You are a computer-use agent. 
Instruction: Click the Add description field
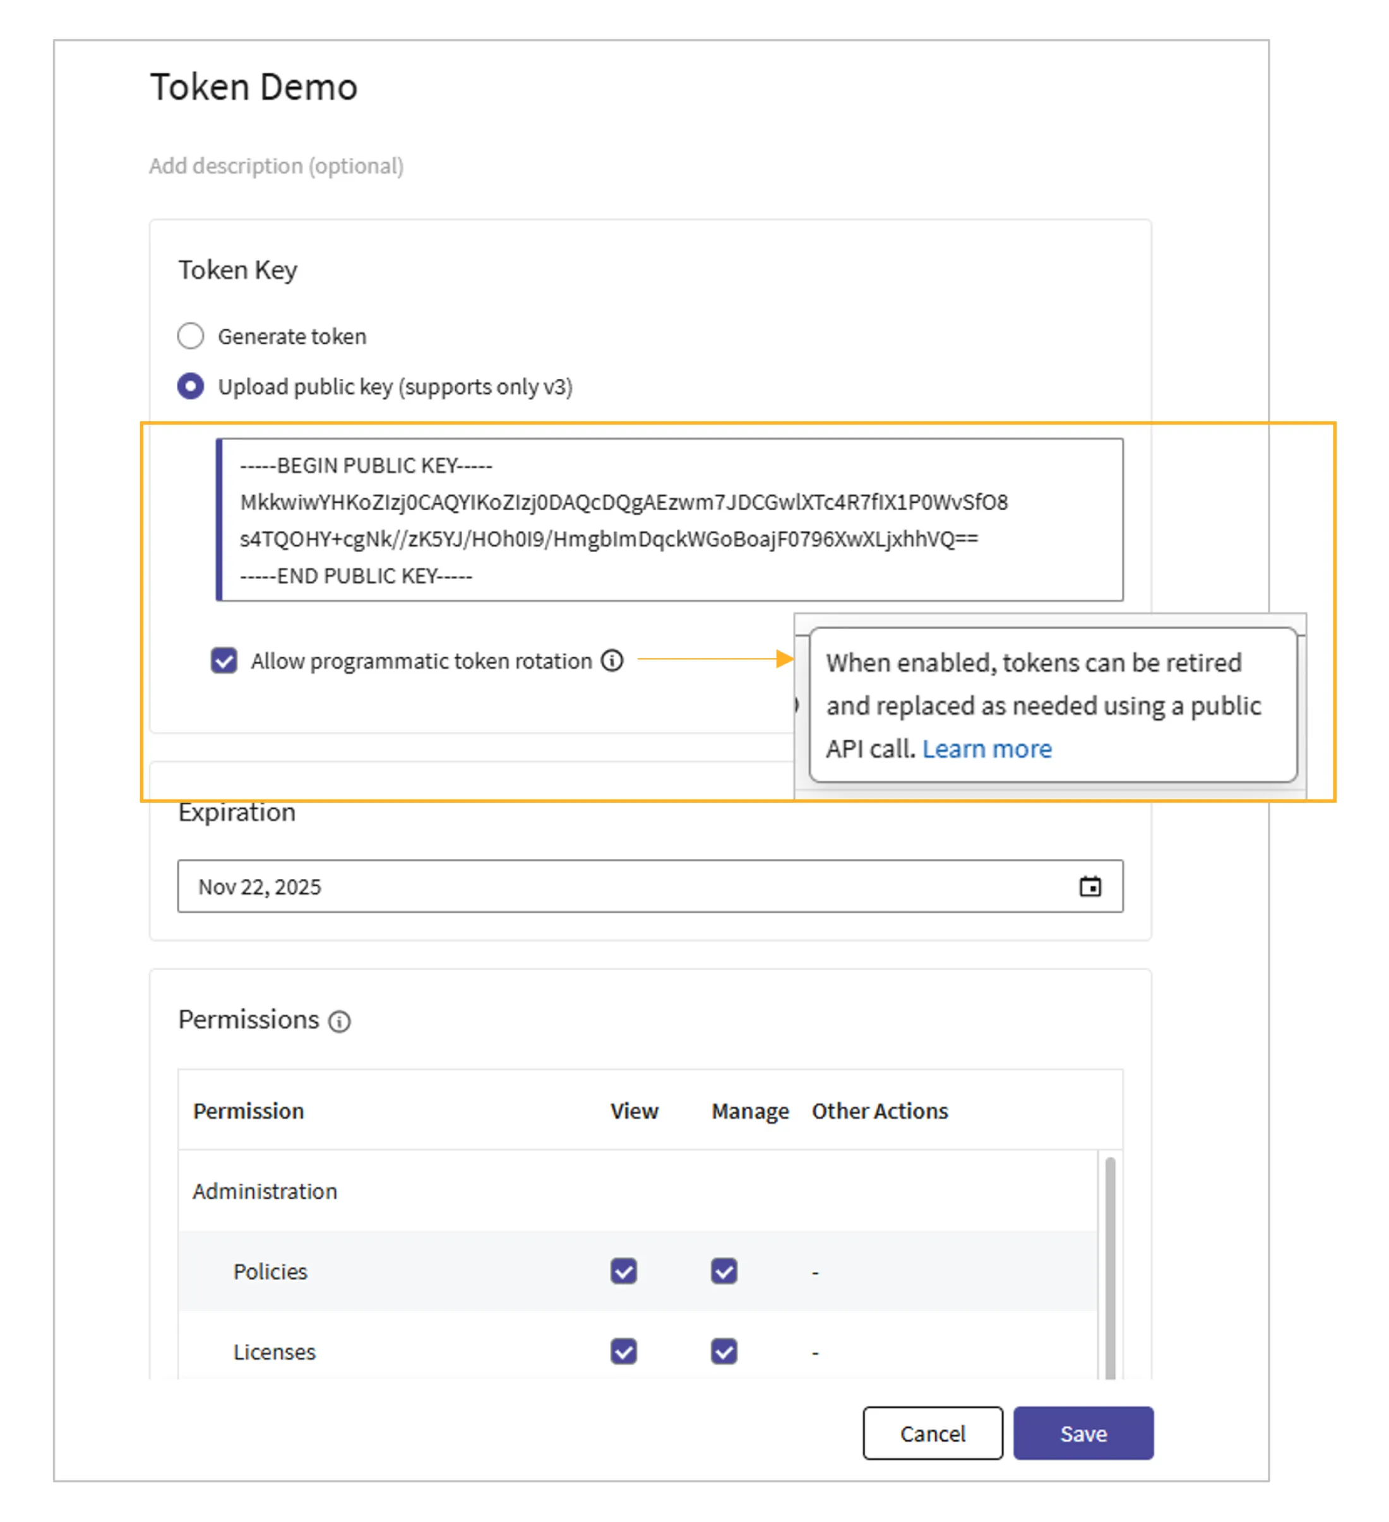point(277,166)
